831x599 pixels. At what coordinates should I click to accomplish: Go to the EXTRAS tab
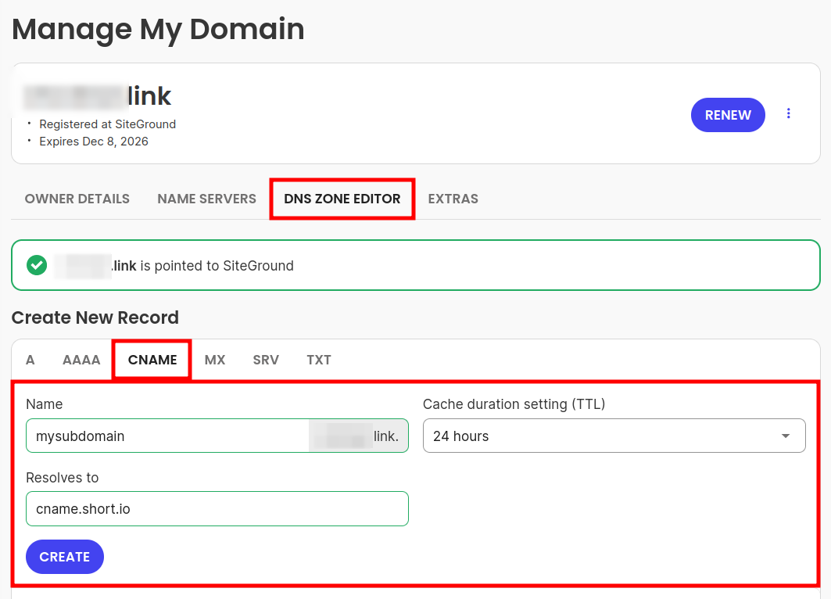[x=453, y=199]
